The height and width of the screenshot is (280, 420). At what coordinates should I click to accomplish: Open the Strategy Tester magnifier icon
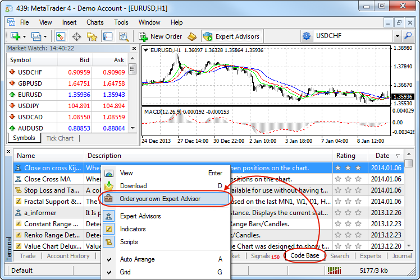pyautogui.click(x=124, y=36)
